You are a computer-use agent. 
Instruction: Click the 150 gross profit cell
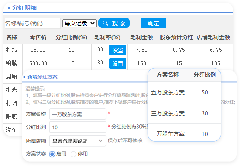click(x=142, y=63)
